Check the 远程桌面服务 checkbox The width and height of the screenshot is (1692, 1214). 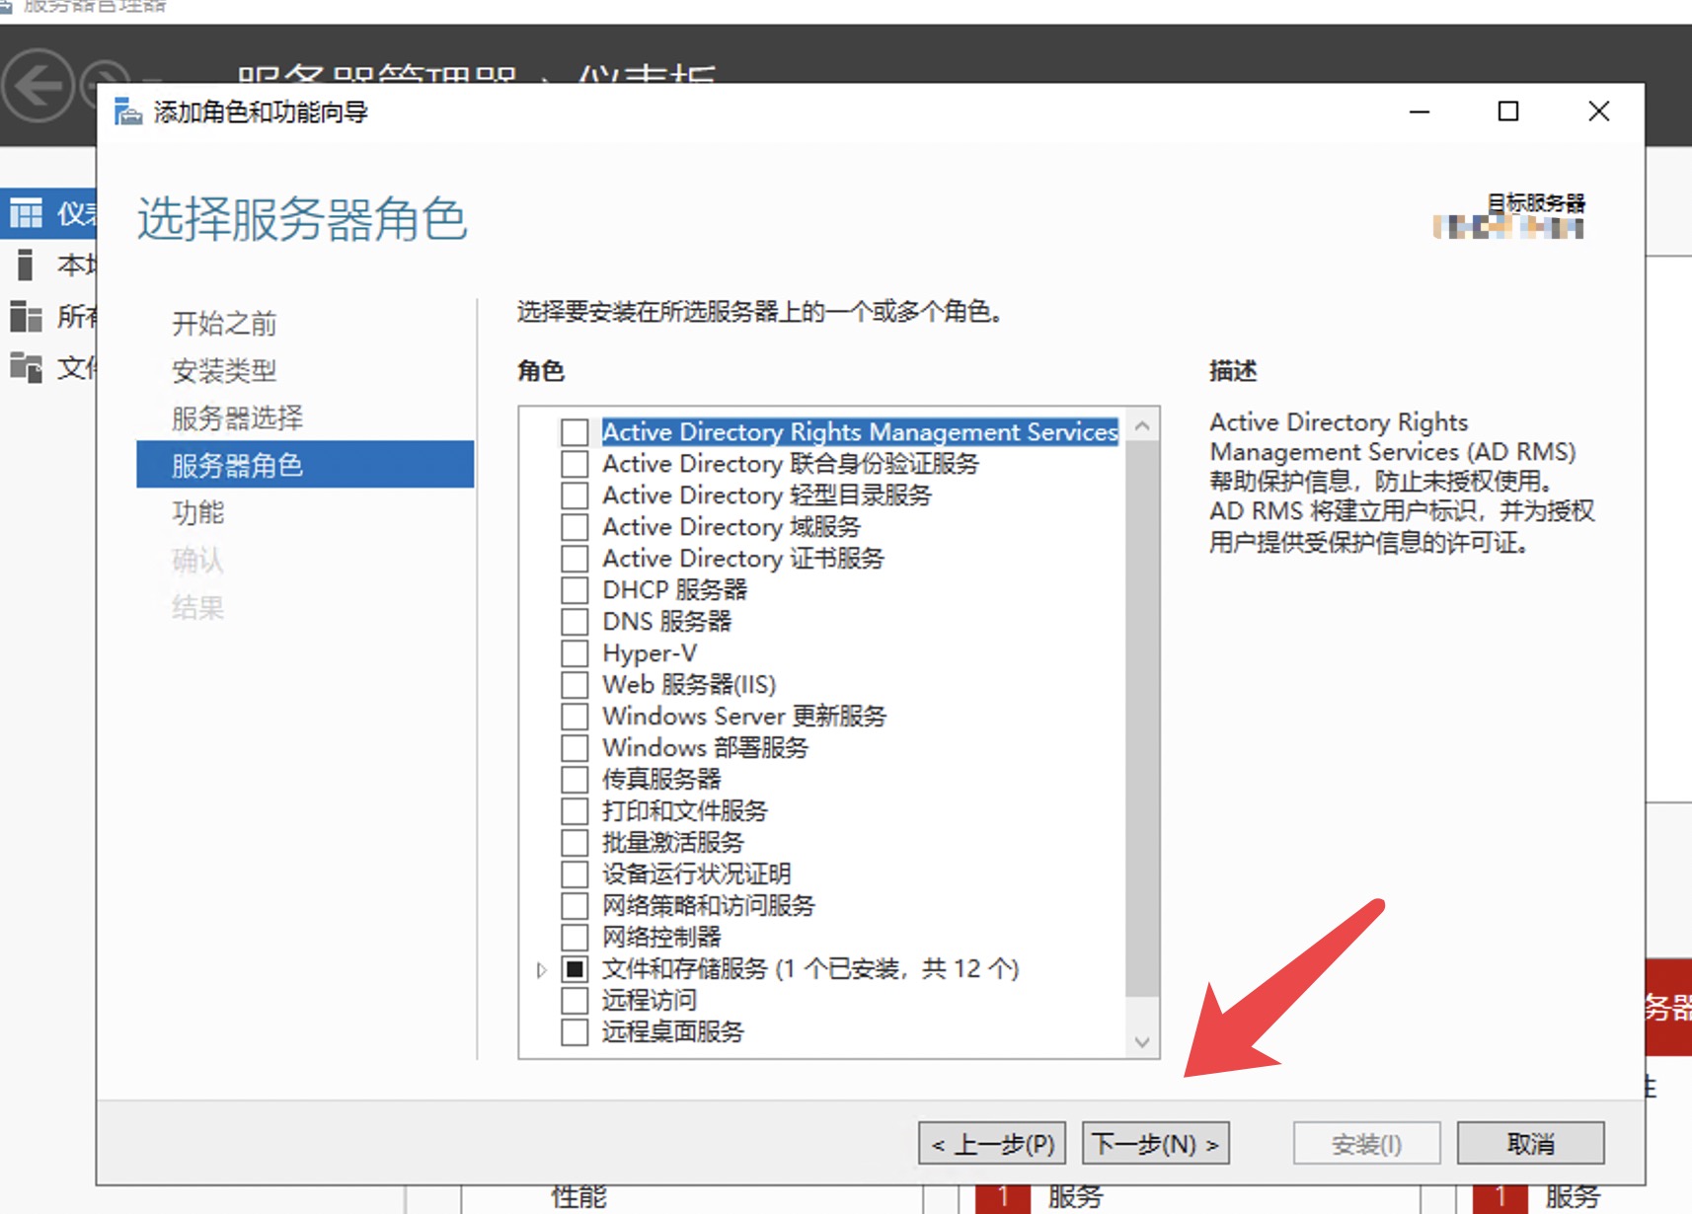coord(575,1032)
